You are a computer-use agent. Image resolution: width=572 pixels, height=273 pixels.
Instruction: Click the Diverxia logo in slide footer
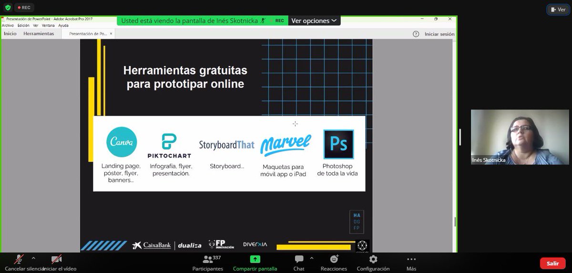pyautogui.click(x=255, y=244)
